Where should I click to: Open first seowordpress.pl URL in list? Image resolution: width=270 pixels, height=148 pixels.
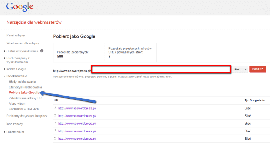[x=77, y=108]
